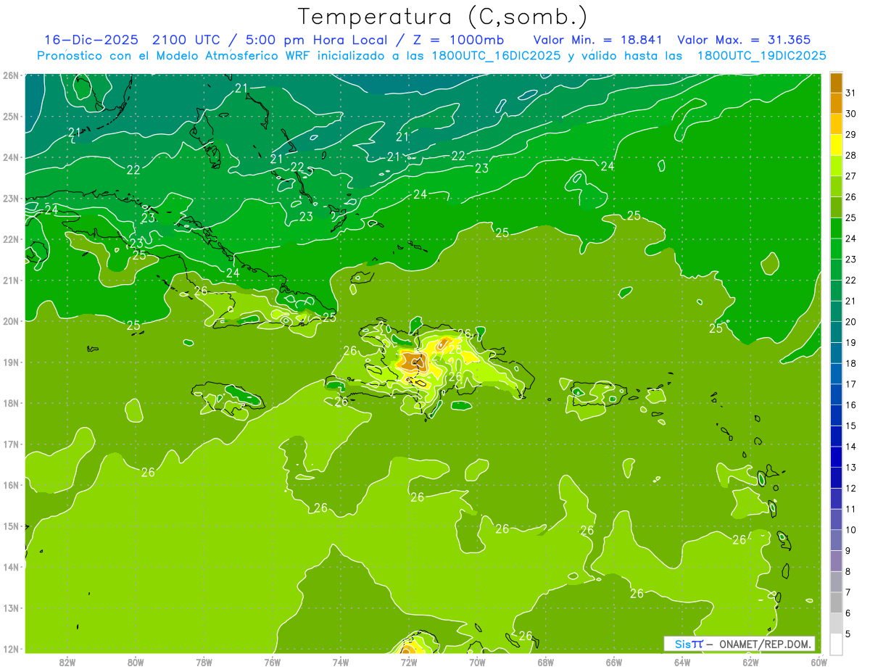Click the '11' color bar label
This screenshot has width=870, height=672.
850,509
